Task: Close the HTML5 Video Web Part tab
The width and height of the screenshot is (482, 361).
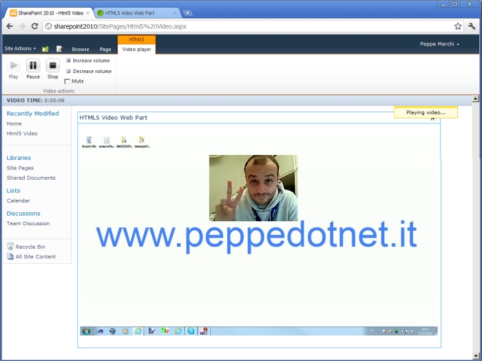Action: 175,13
